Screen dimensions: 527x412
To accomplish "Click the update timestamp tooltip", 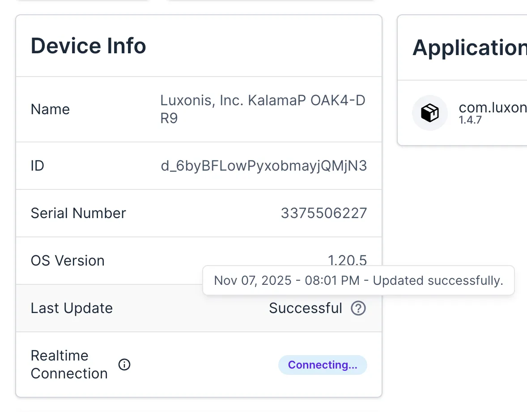I will 358,281.
